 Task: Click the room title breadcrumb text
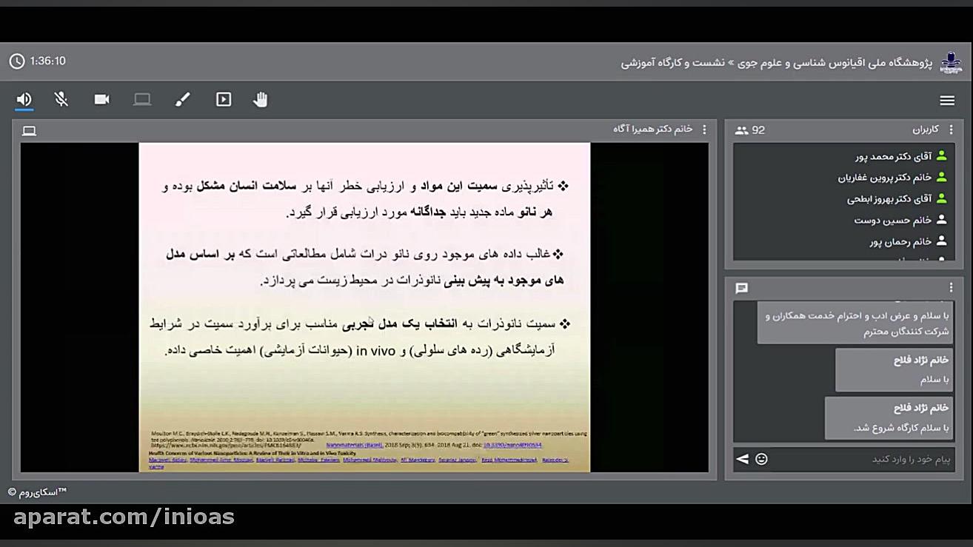click(x=776, y=64)
